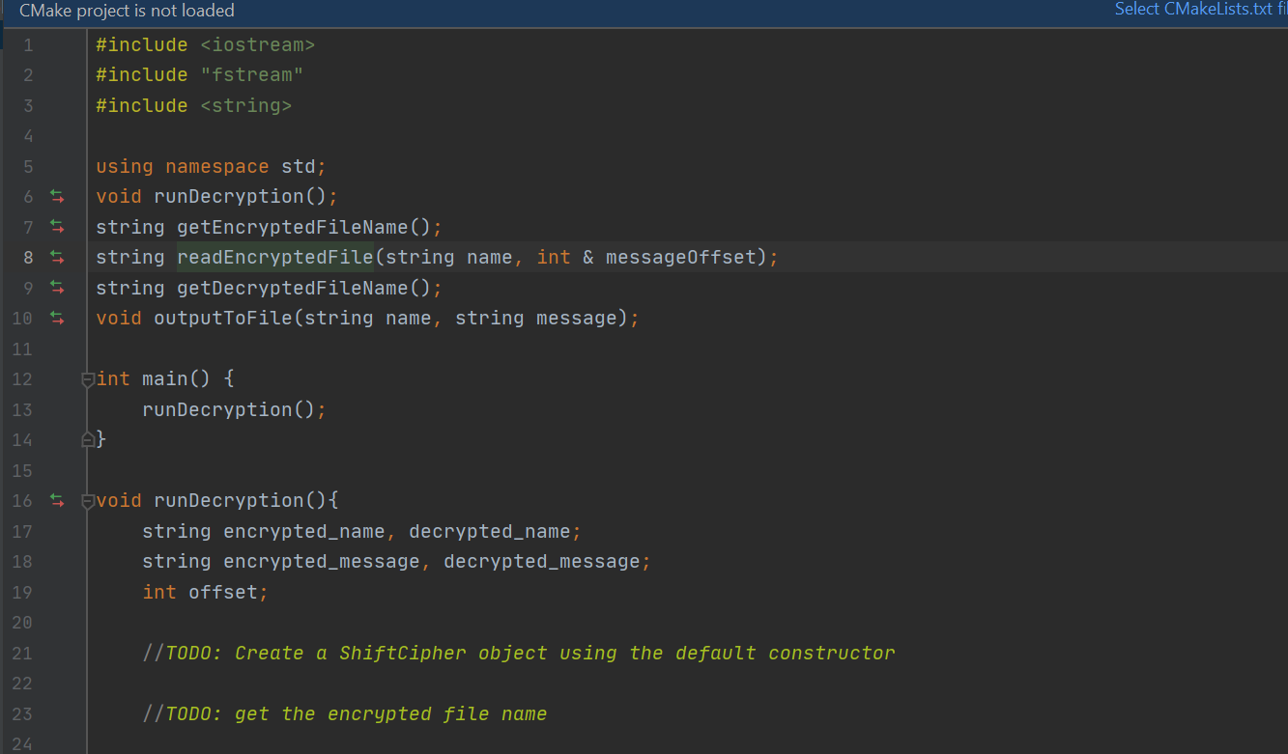1288x754 pixels.
Task: Click gutter navigation icon for readEncryptedFile declaration
Action: tap(56, 257)
